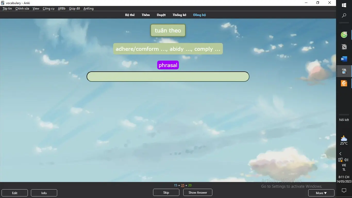Open the Action Center notifications

click(x=344, y=190)
